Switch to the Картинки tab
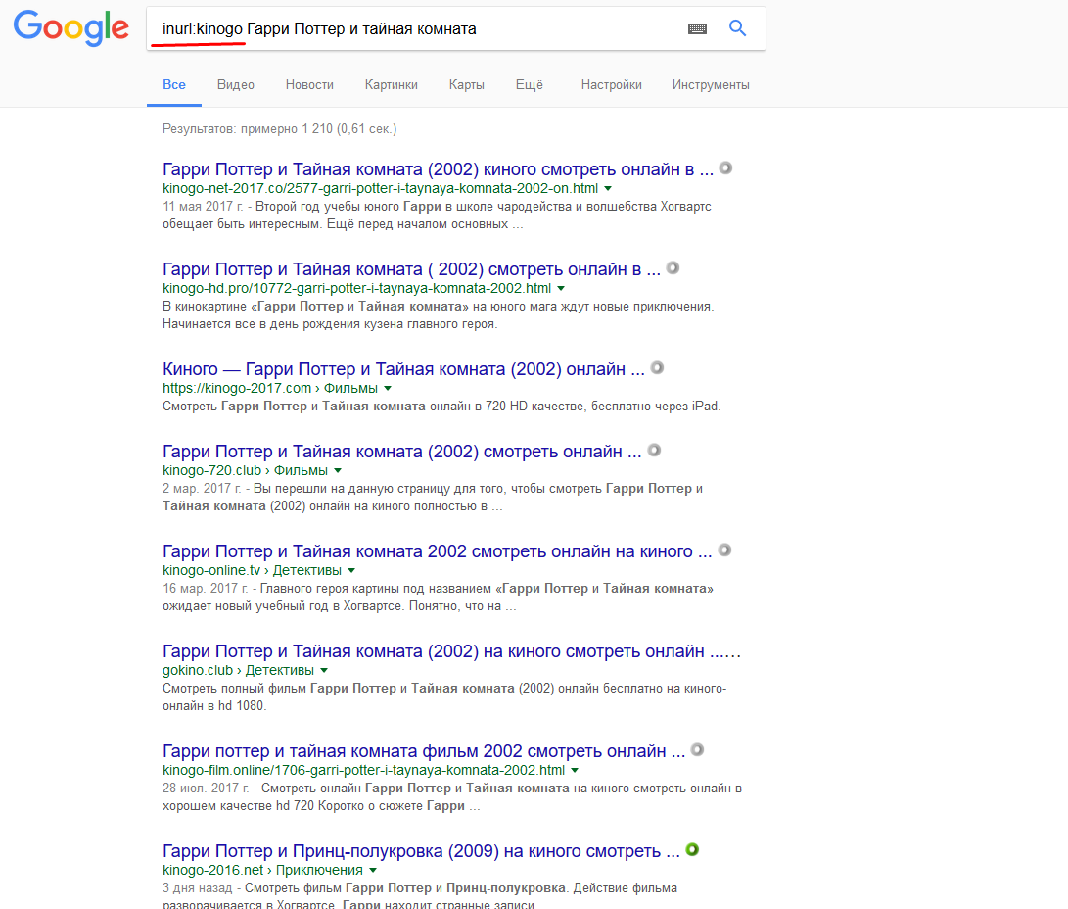1068x909 pixels. [391, 85]
